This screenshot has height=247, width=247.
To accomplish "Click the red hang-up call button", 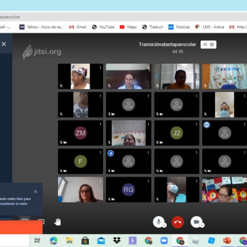I will (178, 222).
